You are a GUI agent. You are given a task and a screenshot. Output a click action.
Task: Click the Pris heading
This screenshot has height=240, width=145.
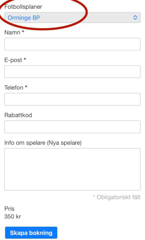(9, 209)
